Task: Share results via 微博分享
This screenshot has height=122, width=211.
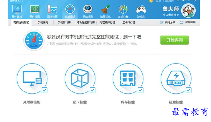Action: pos(167,22)
